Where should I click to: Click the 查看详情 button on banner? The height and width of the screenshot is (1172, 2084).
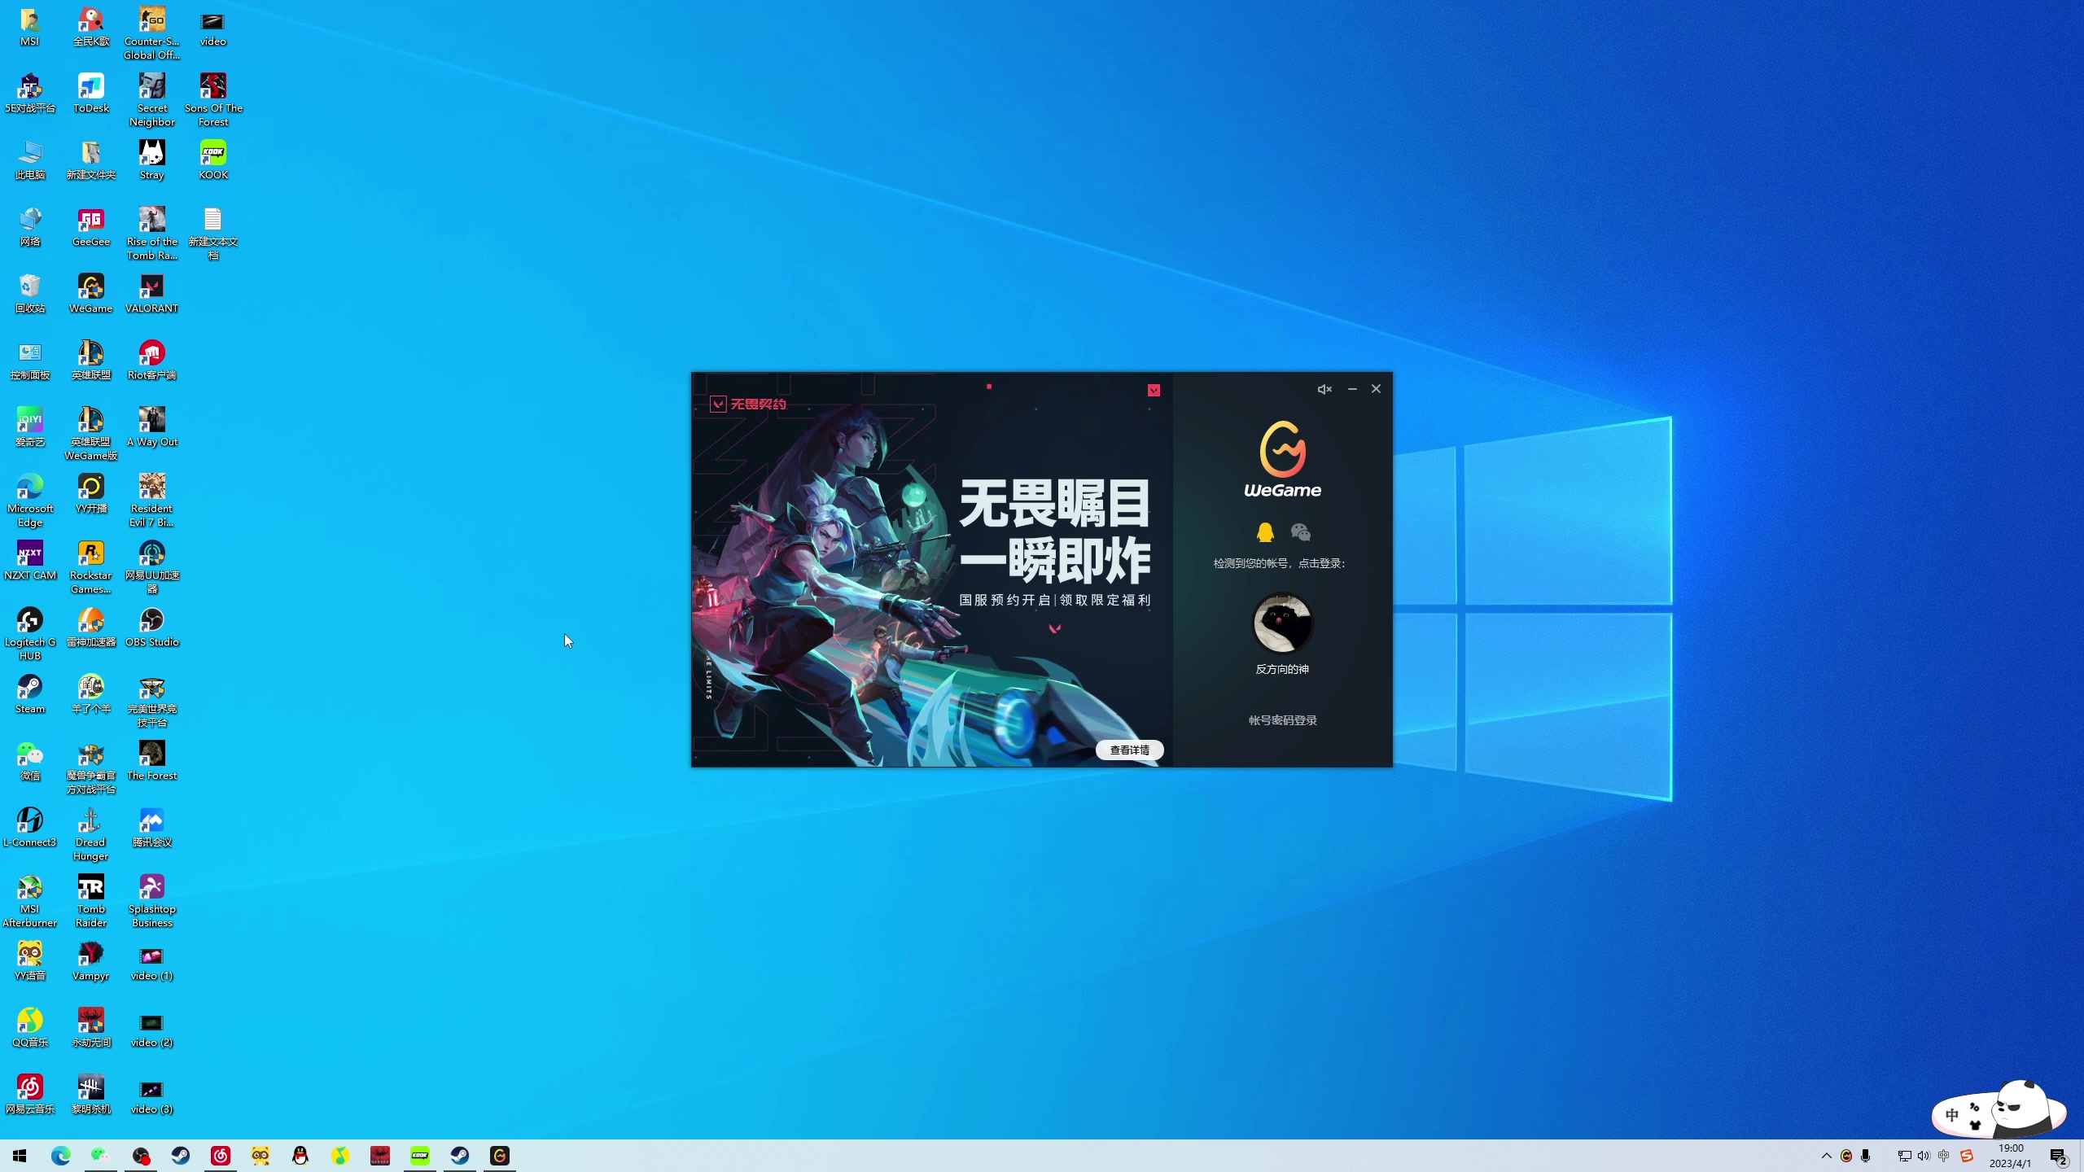coord(1129,750)
